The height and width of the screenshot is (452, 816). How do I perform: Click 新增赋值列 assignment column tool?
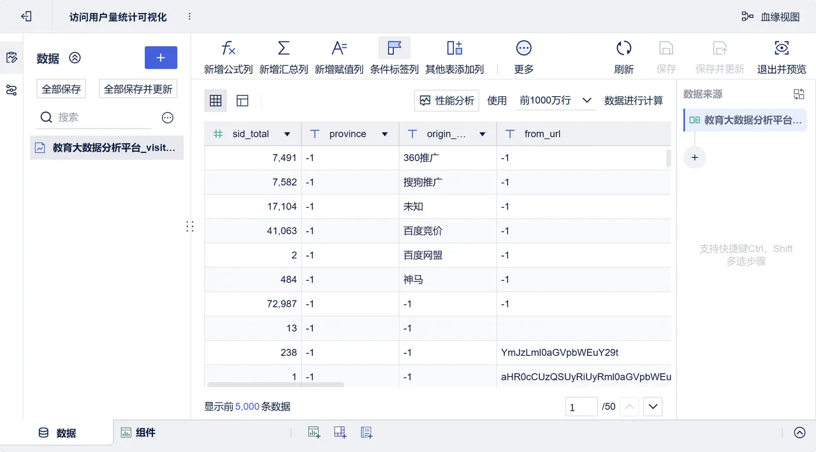pos(339,57)
